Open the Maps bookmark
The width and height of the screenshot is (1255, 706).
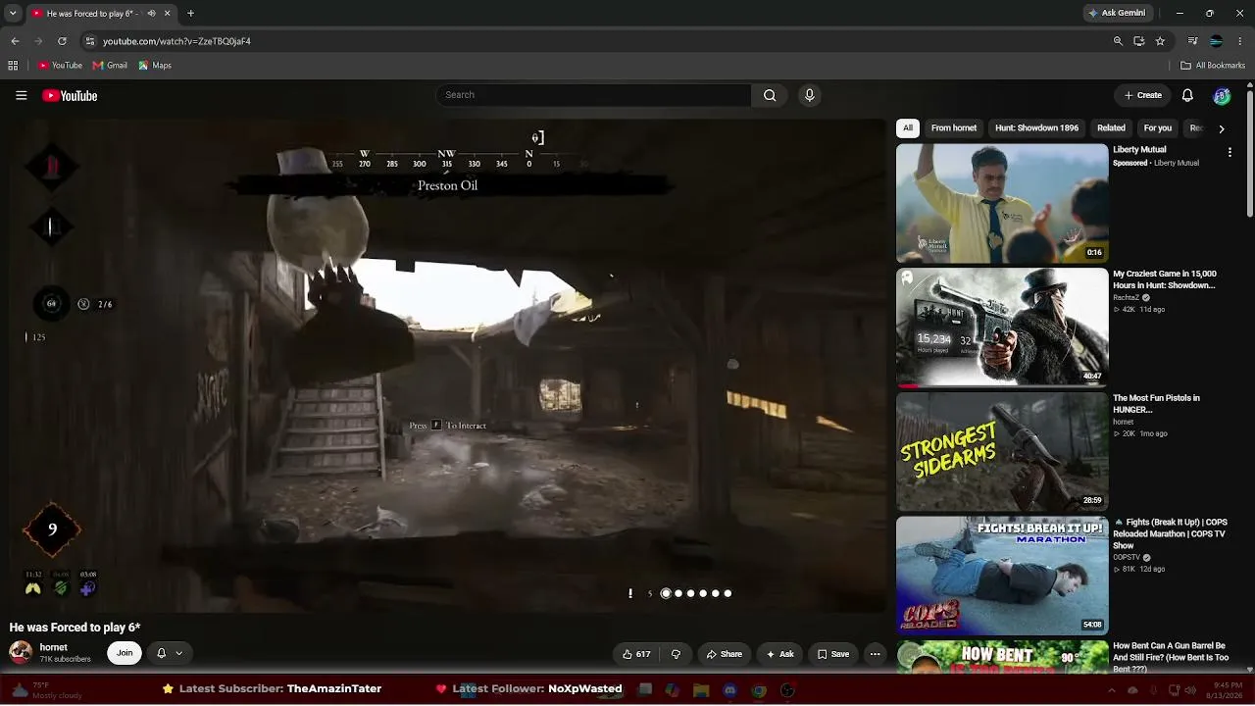[x=155, y=66]
